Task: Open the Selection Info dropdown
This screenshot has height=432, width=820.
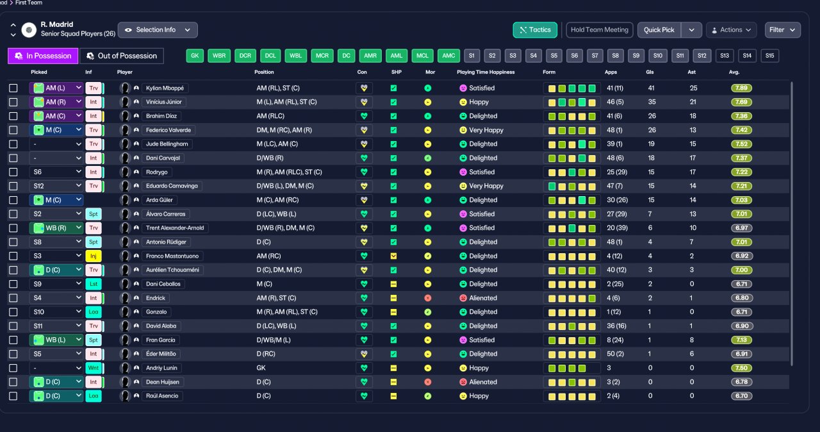Action: tap(158, 30)
